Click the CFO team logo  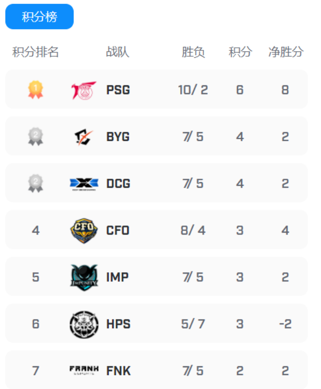pos(84,231)
